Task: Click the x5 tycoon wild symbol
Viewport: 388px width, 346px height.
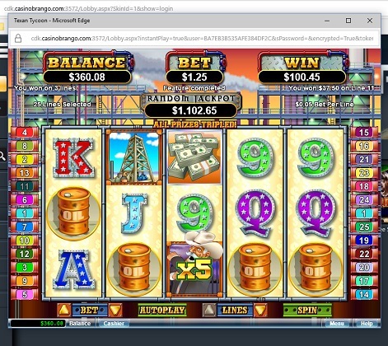Action: [194, 269]
